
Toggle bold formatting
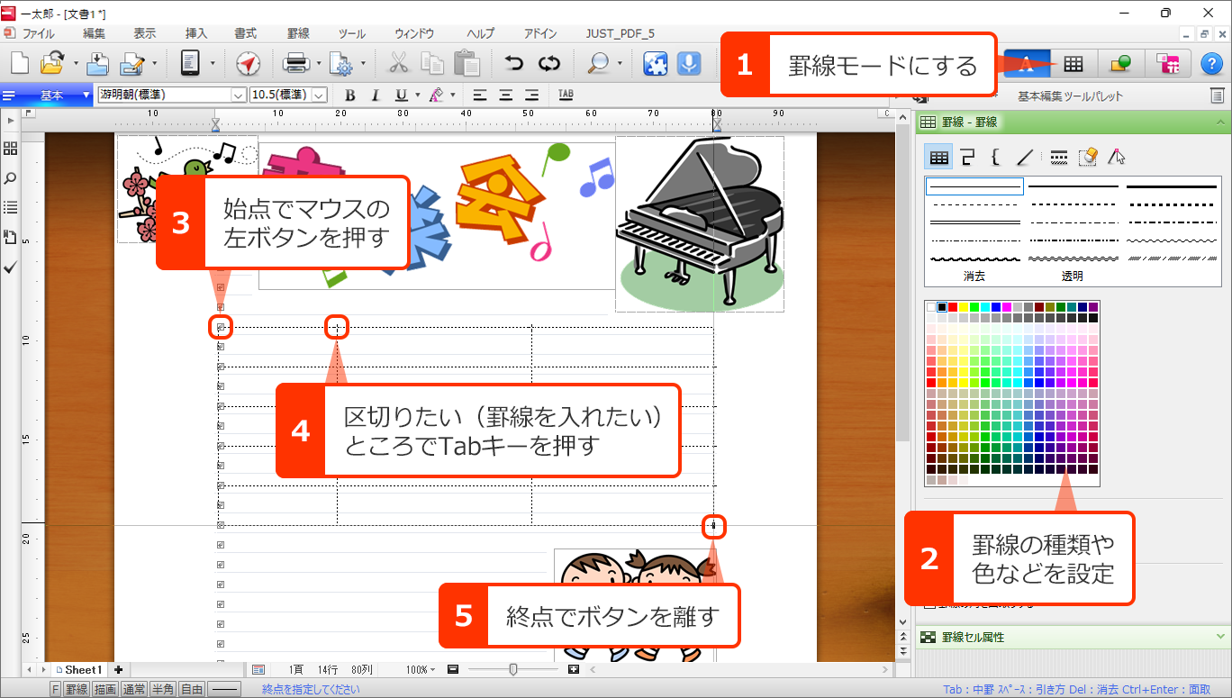(350, 95)
